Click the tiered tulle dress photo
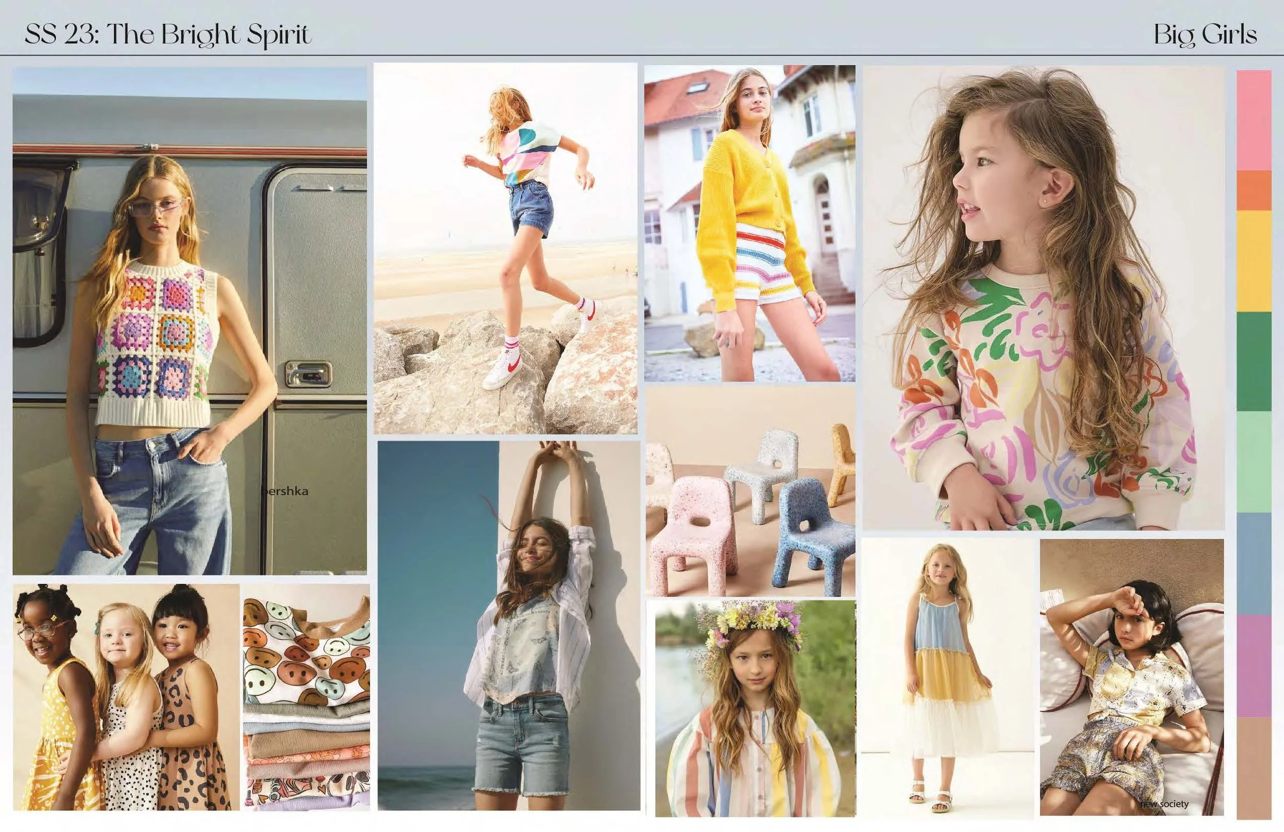 pyautogui.click(x=948, y=677)
